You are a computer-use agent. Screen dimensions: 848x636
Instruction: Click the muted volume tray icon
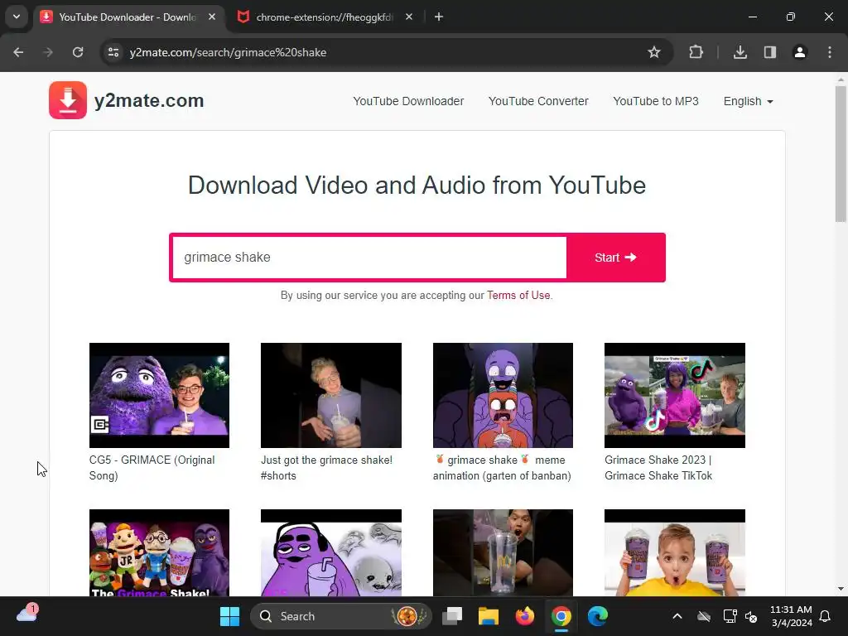click(x=751, y=616)
